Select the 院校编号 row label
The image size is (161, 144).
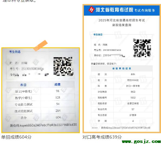102,97
